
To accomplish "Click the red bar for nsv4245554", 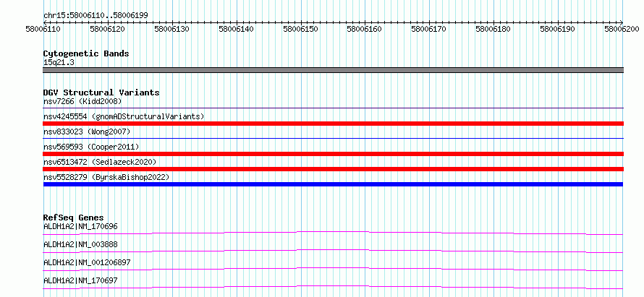I will (x=333, y=124).
